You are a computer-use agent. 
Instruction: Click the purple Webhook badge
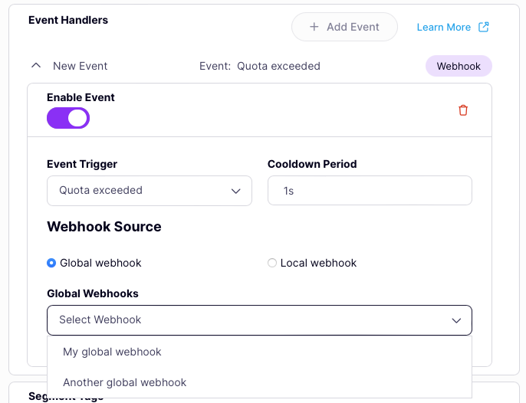click(x=459, y=66)
